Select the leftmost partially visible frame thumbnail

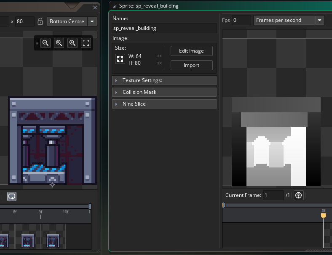pos(7,236)
